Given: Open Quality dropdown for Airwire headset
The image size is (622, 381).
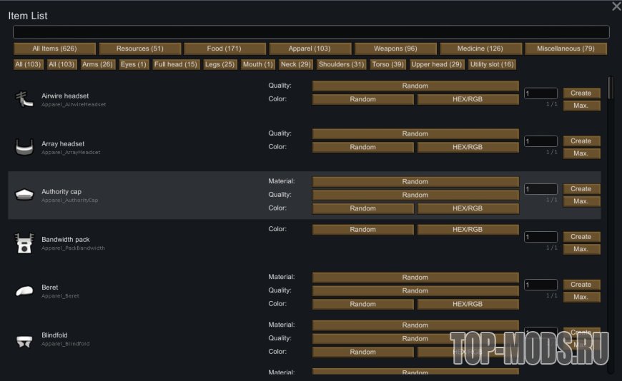Looking at the screenshot, I should 415,86.
